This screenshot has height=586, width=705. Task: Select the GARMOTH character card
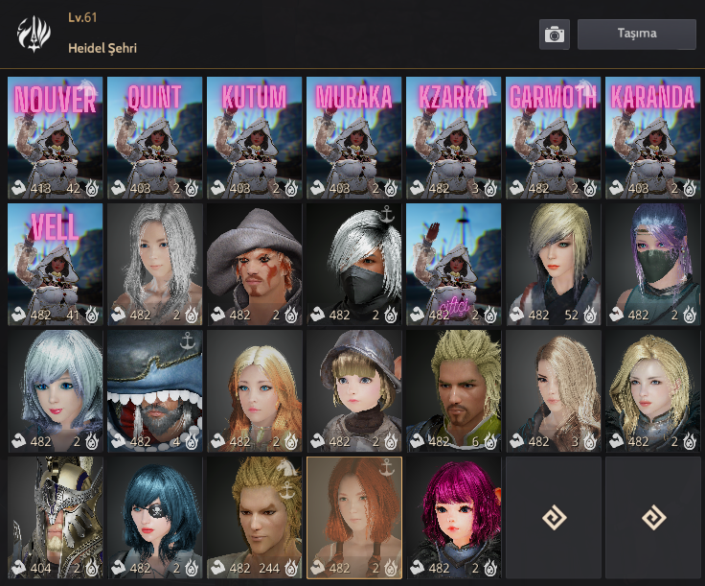coord(553,138)
